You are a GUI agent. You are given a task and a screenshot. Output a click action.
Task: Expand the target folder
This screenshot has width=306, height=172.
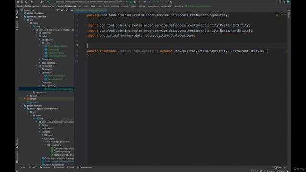pyautogui.click(x=25, y=99)
